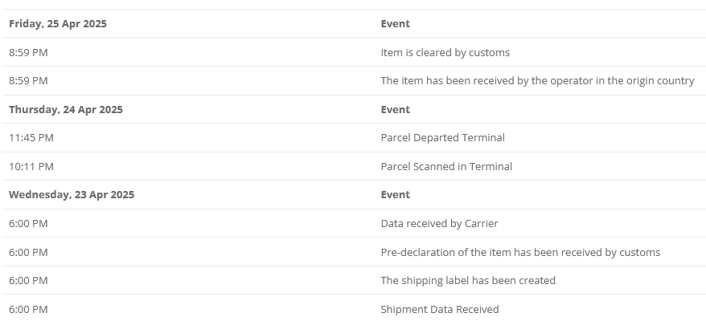Select 'The item has been received by the operator' event
Screen dimensions: 706x321
pos(537,81)
